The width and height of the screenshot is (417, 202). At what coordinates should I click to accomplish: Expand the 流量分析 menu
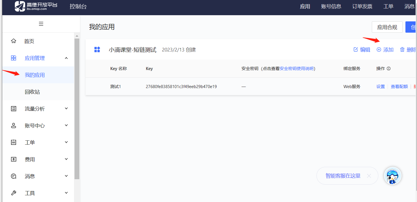[66, 108]
